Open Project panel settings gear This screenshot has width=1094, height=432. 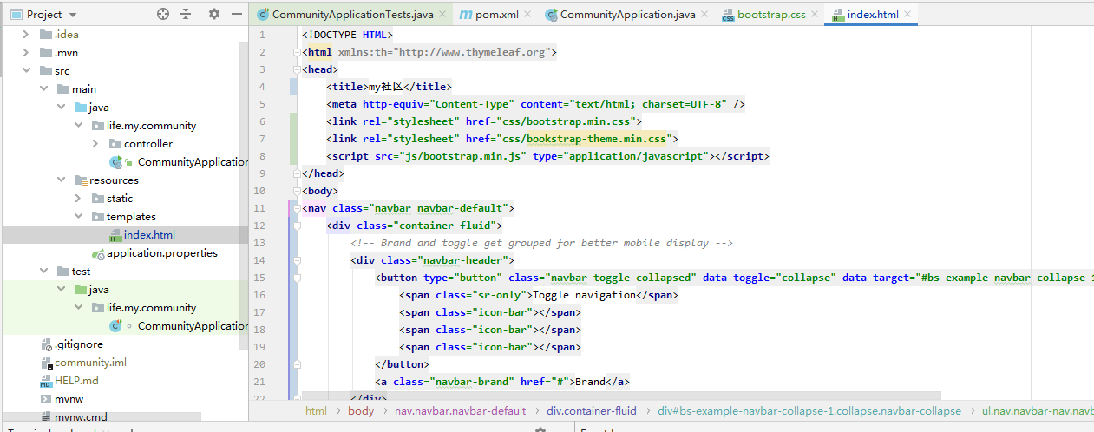tap(214, 14)
